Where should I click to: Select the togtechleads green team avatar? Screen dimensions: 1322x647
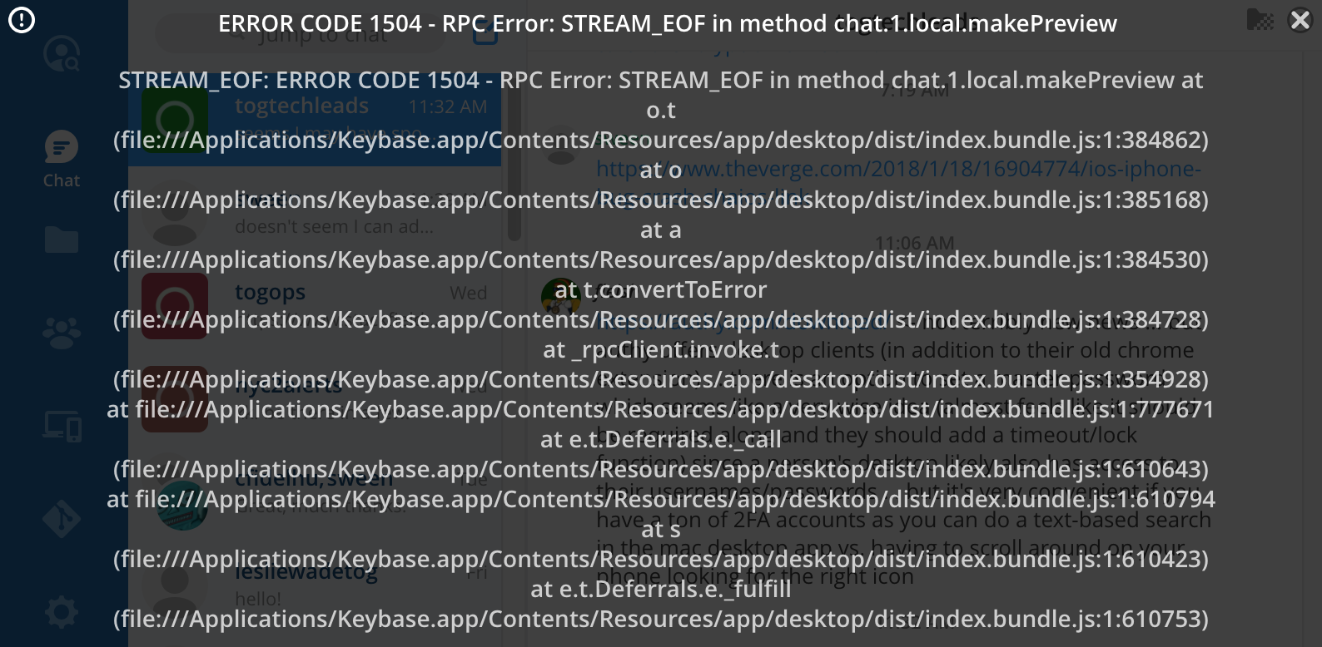[175, 119]
